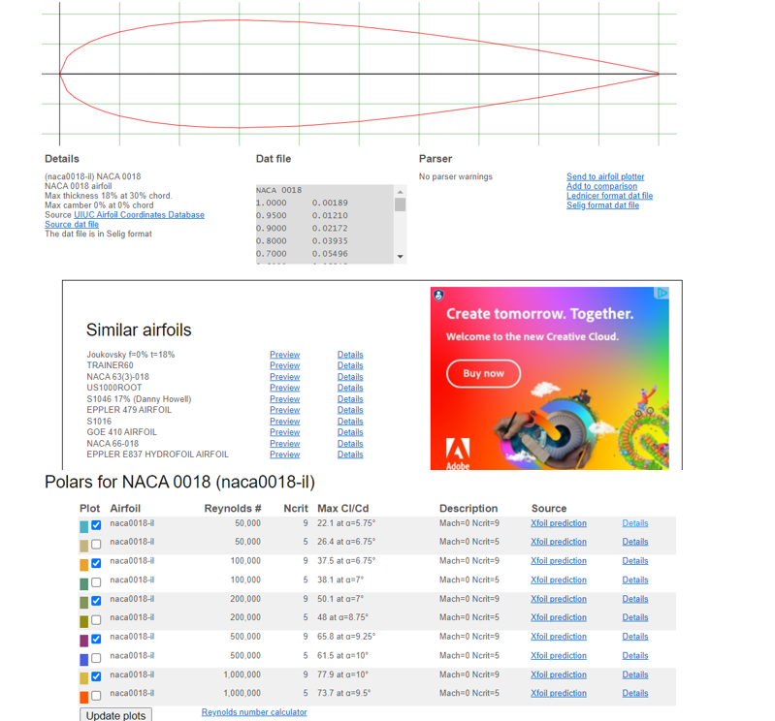Open Xfoil prediction for 500,000 Ncrit 9
775x721 pixels.
click(x=559, y=637)
